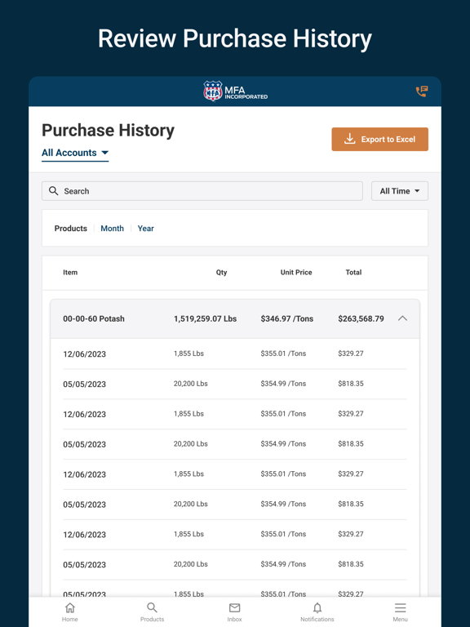Open the Notifications bell icon

tap(317, 607)
